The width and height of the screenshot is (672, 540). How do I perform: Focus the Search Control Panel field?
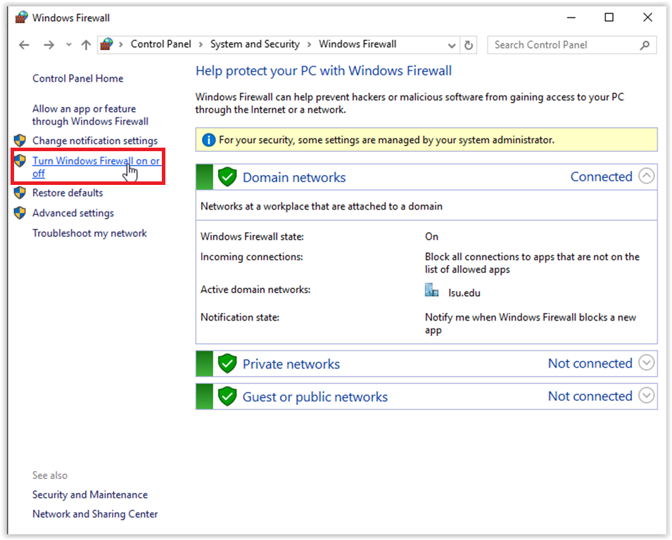point(571,45)
